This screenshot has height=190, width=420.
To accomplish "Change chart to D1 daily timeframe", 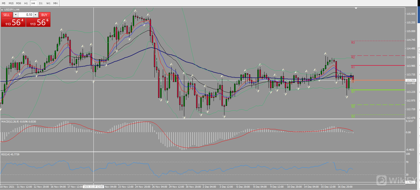I will point(41,3).
